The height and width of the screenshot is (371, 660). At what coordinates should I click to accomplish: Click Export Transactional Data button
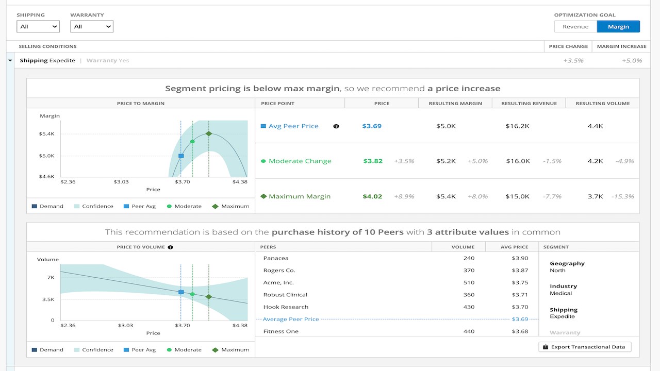[x=585, y=347]
